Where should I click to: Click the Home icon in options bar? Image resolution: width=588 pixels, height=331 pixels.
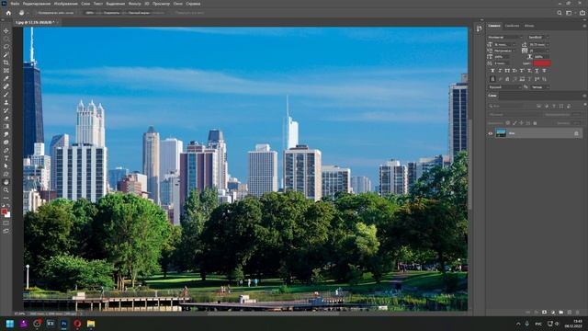point(8,13)
